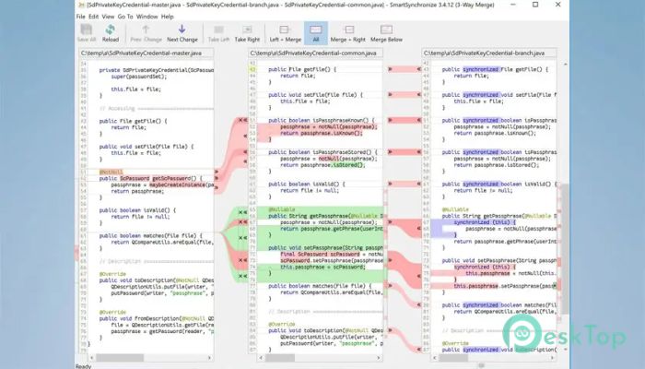Open the Window menu

coord(147,17)
